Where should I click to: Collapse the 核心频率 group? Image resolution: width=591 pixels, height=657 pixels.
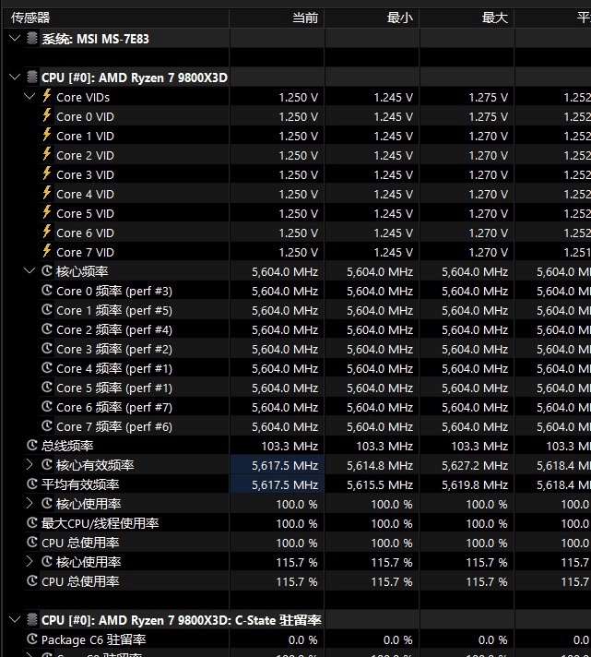tap(30, 270)
